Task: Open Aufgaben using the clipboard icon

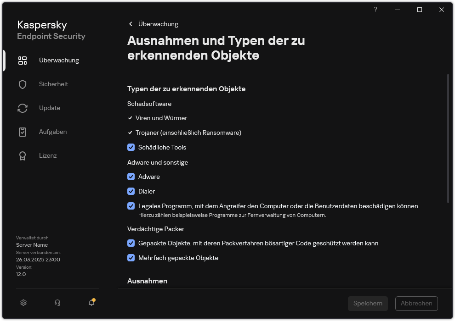Action: [x=23, y=132]
